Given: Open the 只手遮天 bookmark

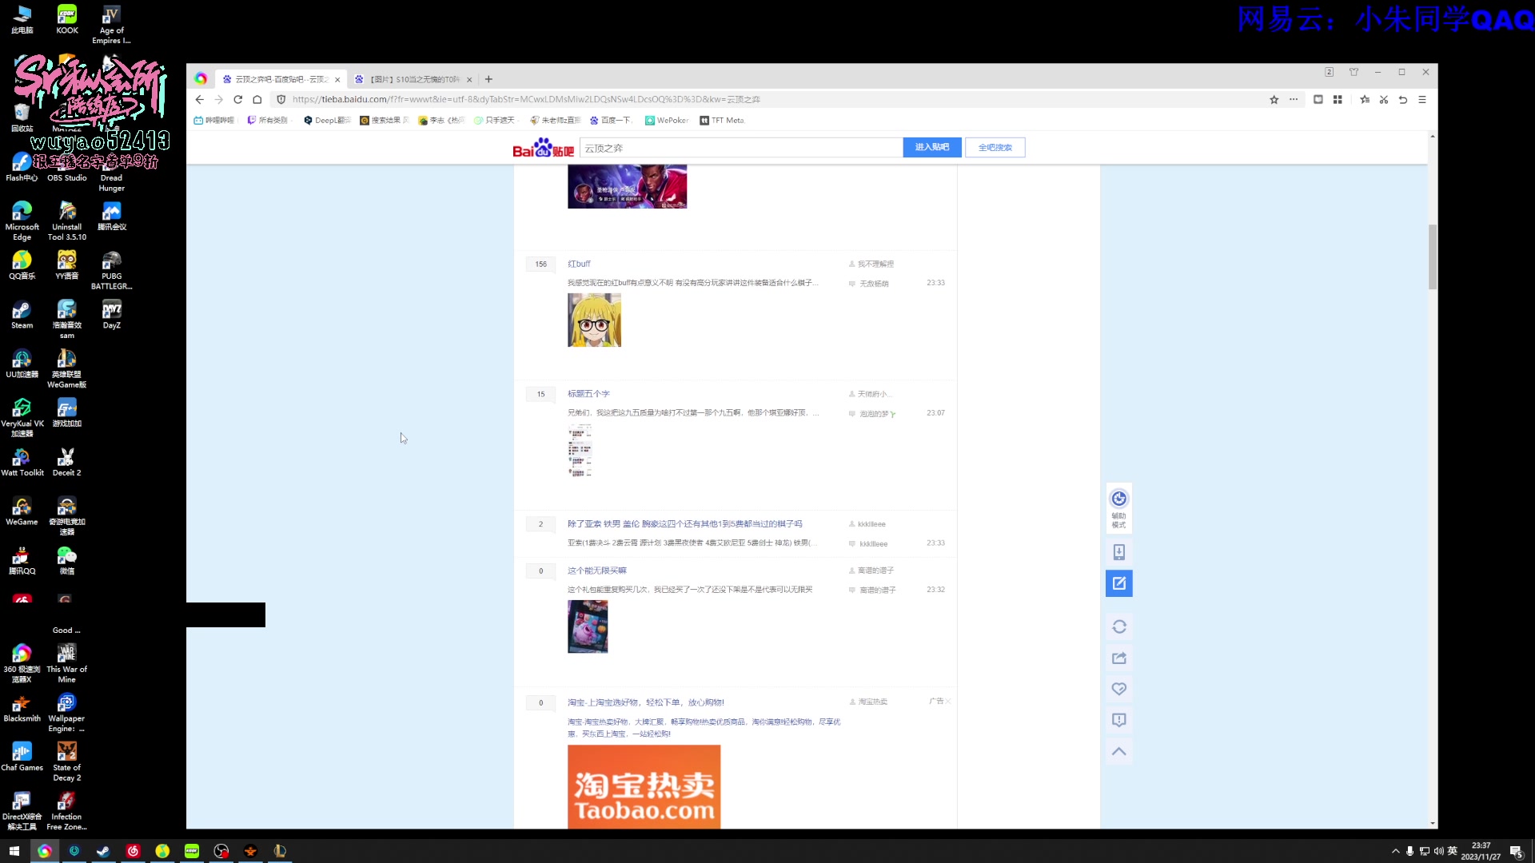Looking at the screenshot, I should click(x=495, y=121).
